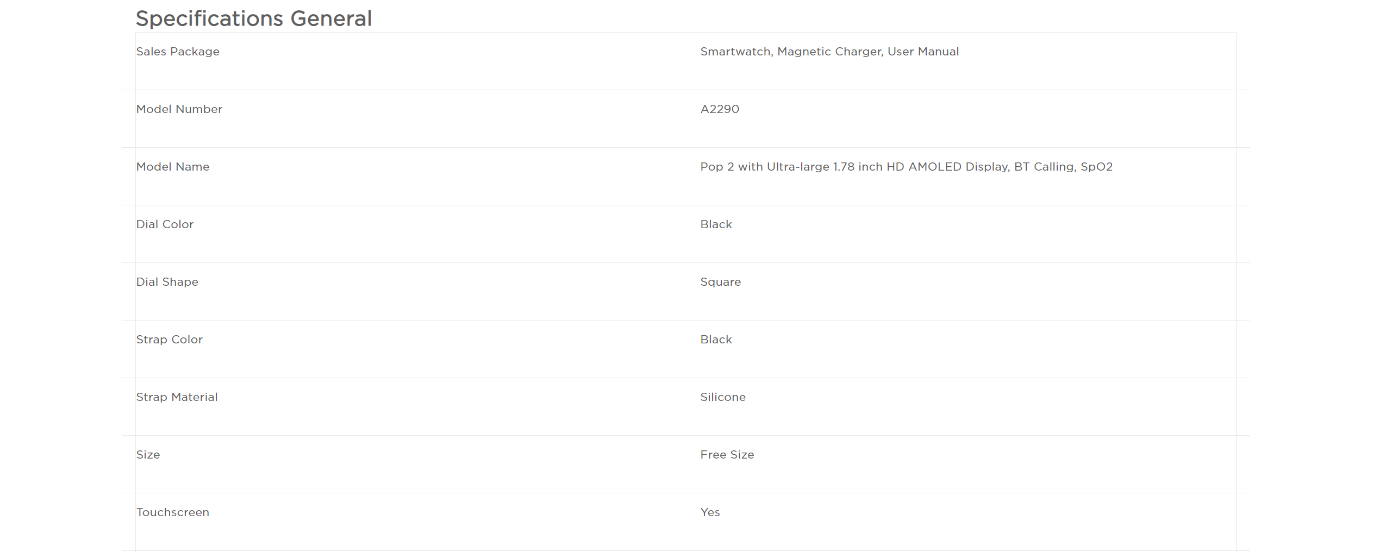1373x552 pixels.
Task: Click Smartwatch, Magnetic Charger, User Manual text
Action: coord(829,52)
